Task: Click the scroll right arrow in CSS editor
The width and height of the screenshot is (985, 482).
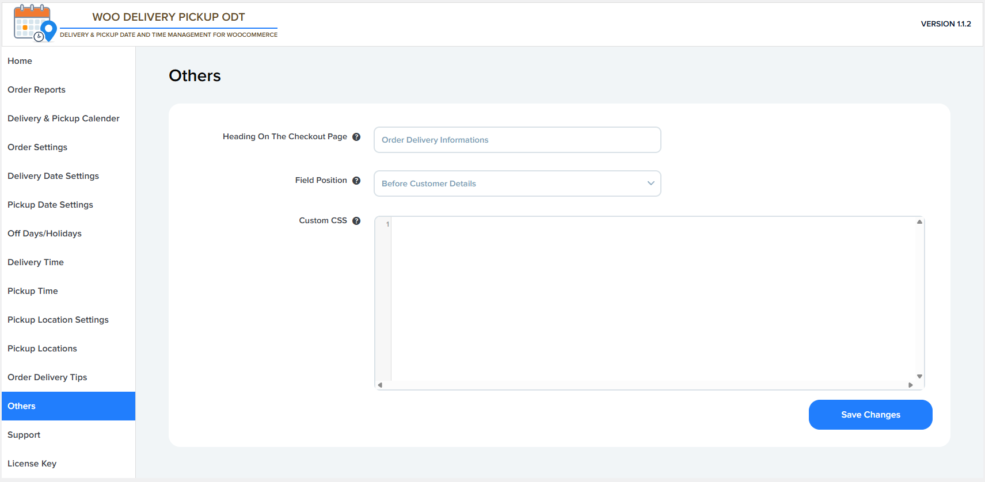Action: (910, 385)
